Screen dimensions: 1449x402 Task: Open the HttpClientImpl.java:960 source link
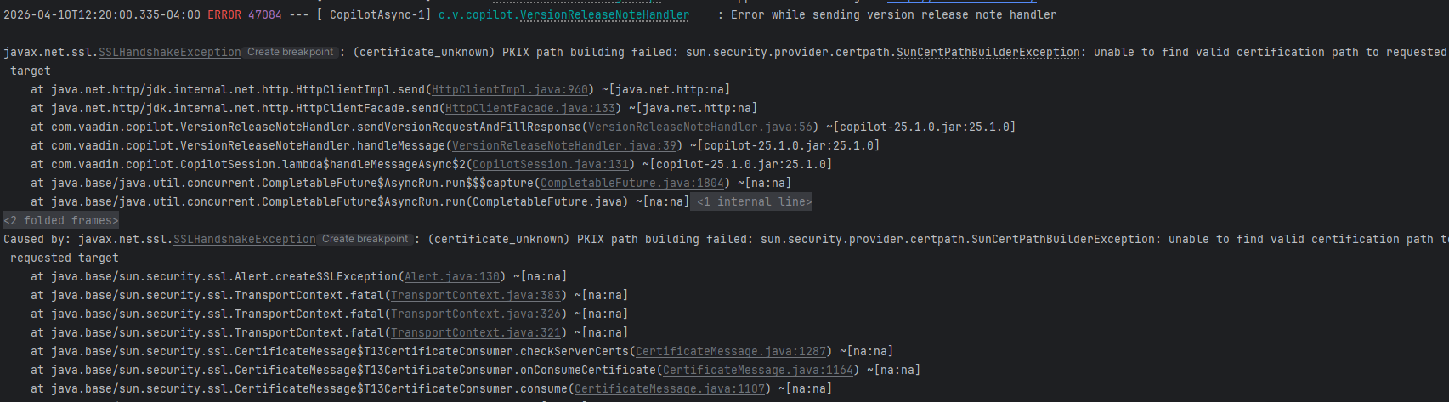(x=509, y=90)
